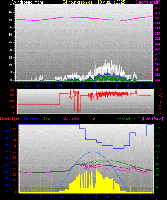Select the 29.1 barometer axis value

(158, 64)
